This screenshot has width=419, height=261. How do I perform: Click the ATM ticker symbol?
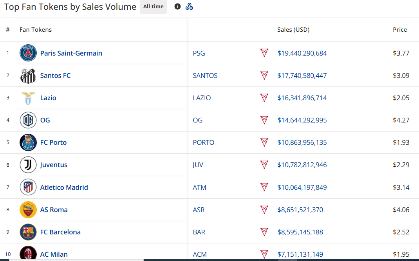tap(199, 187)
